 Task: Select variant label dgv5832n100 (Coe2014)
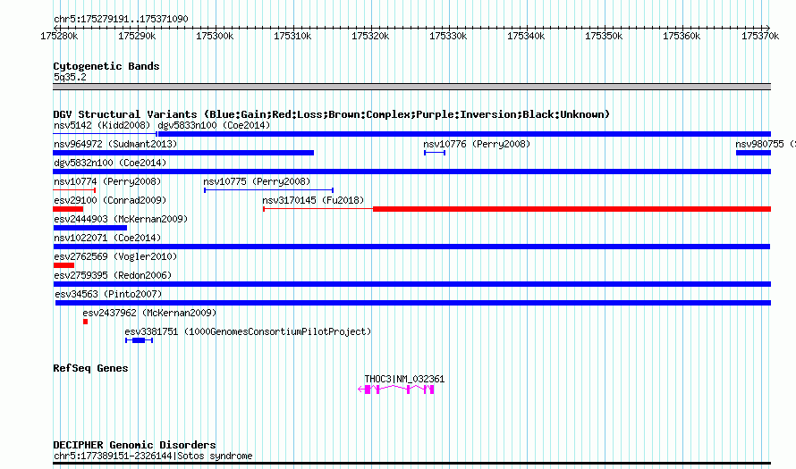tap(110, 163)
